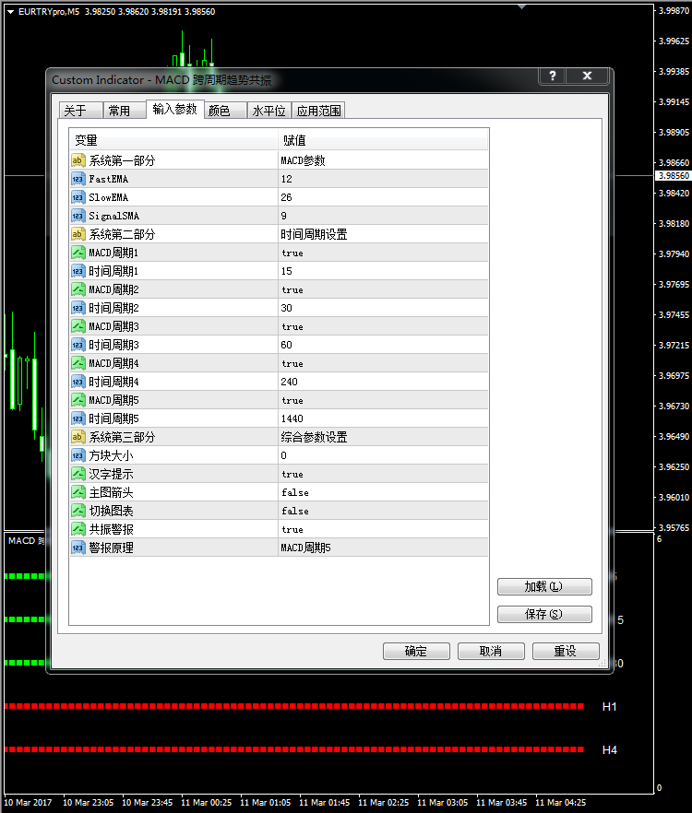The height and width of the screenshot is (813, 692).
Task: Edit the 时间周期3 value 60
Action: pos(383,345)
